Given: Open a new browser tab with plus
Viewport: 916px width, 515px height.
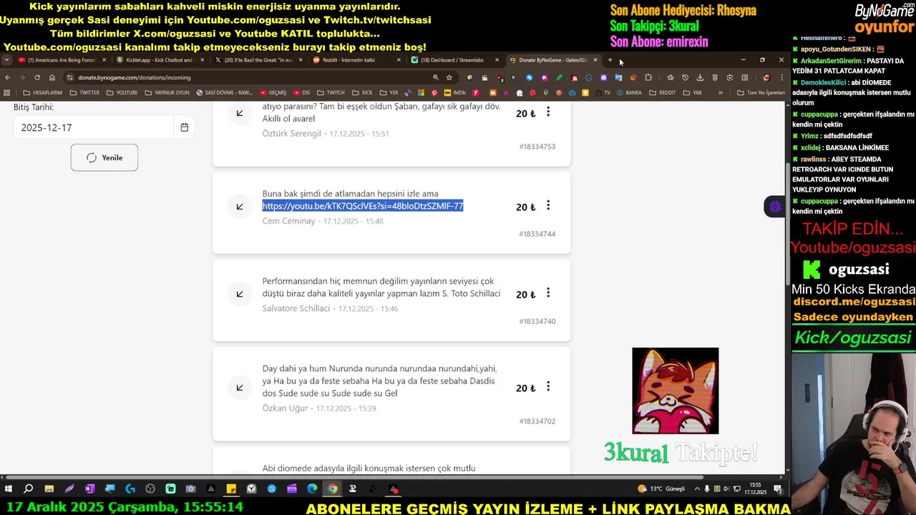Looking at the screenshot, I should (x=610, y=60).
